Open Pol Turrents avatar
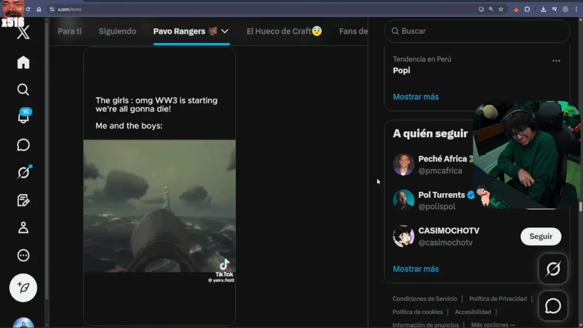This screenshot has height=328, width=583. [x=404, y=200]
